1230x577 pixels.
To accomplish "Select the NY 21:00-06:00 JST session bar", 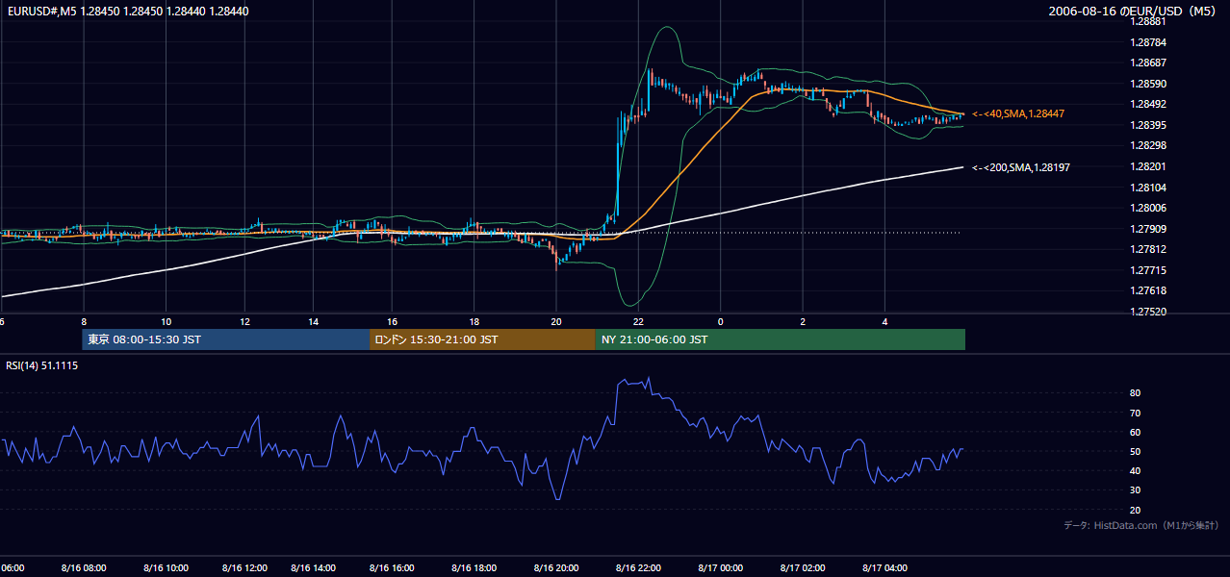I will click(x=780, y=339).
